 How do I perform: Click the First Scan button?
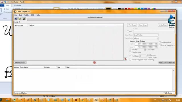[x=132, y=25]
